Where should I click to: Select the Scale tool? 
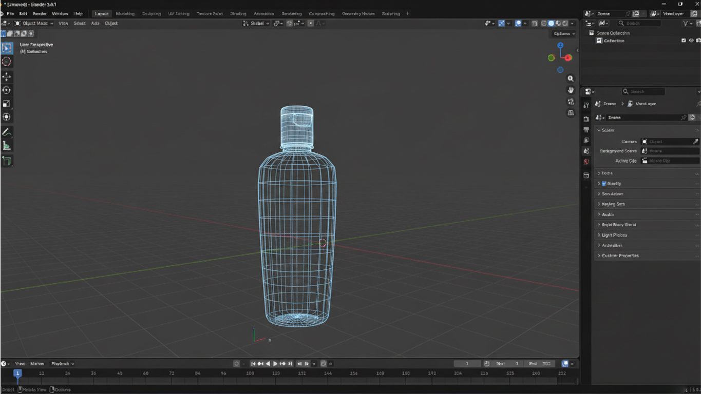pyautogui.click(x=7, y=103)
